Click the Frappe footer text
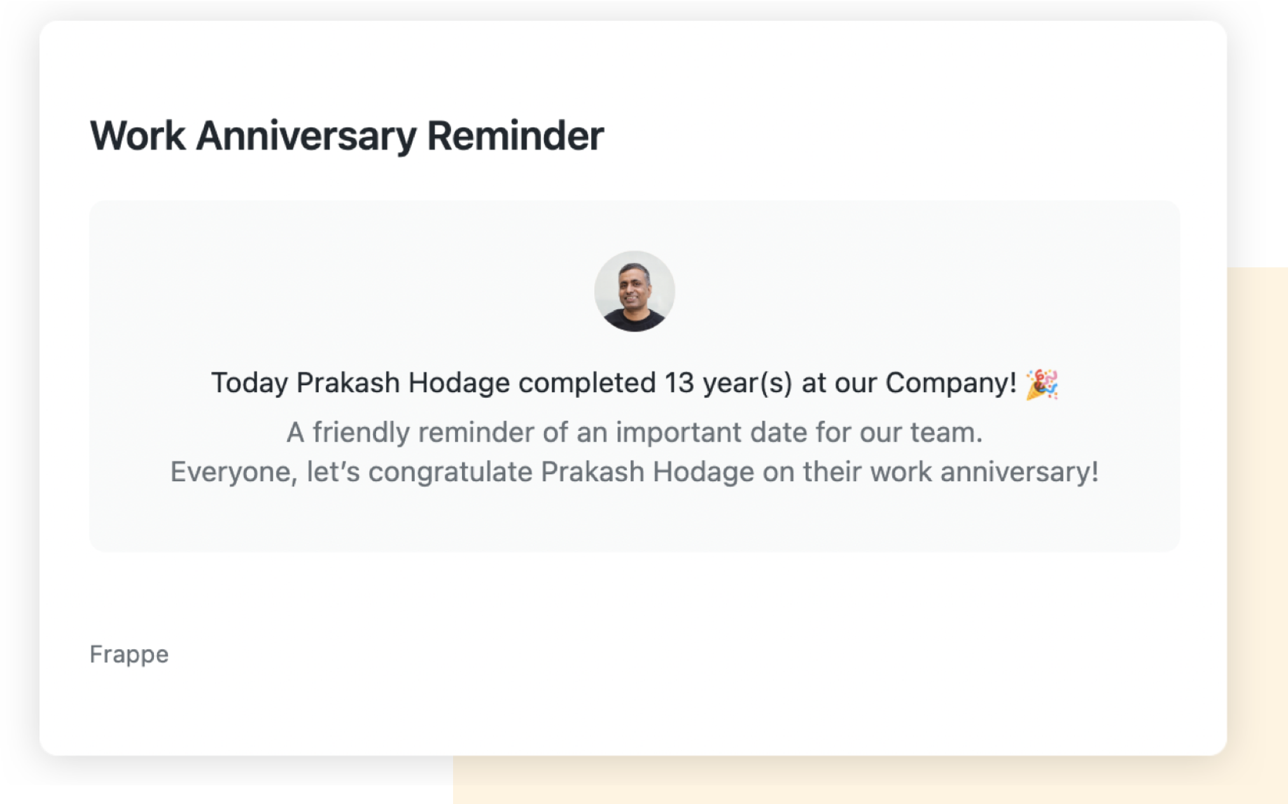The image size is (1288, 804). 129,654
